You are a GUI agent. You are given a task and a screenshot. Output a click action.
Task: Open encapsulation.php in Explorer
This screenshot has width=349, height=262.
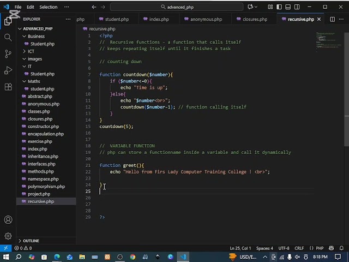(x=46, y=134)
